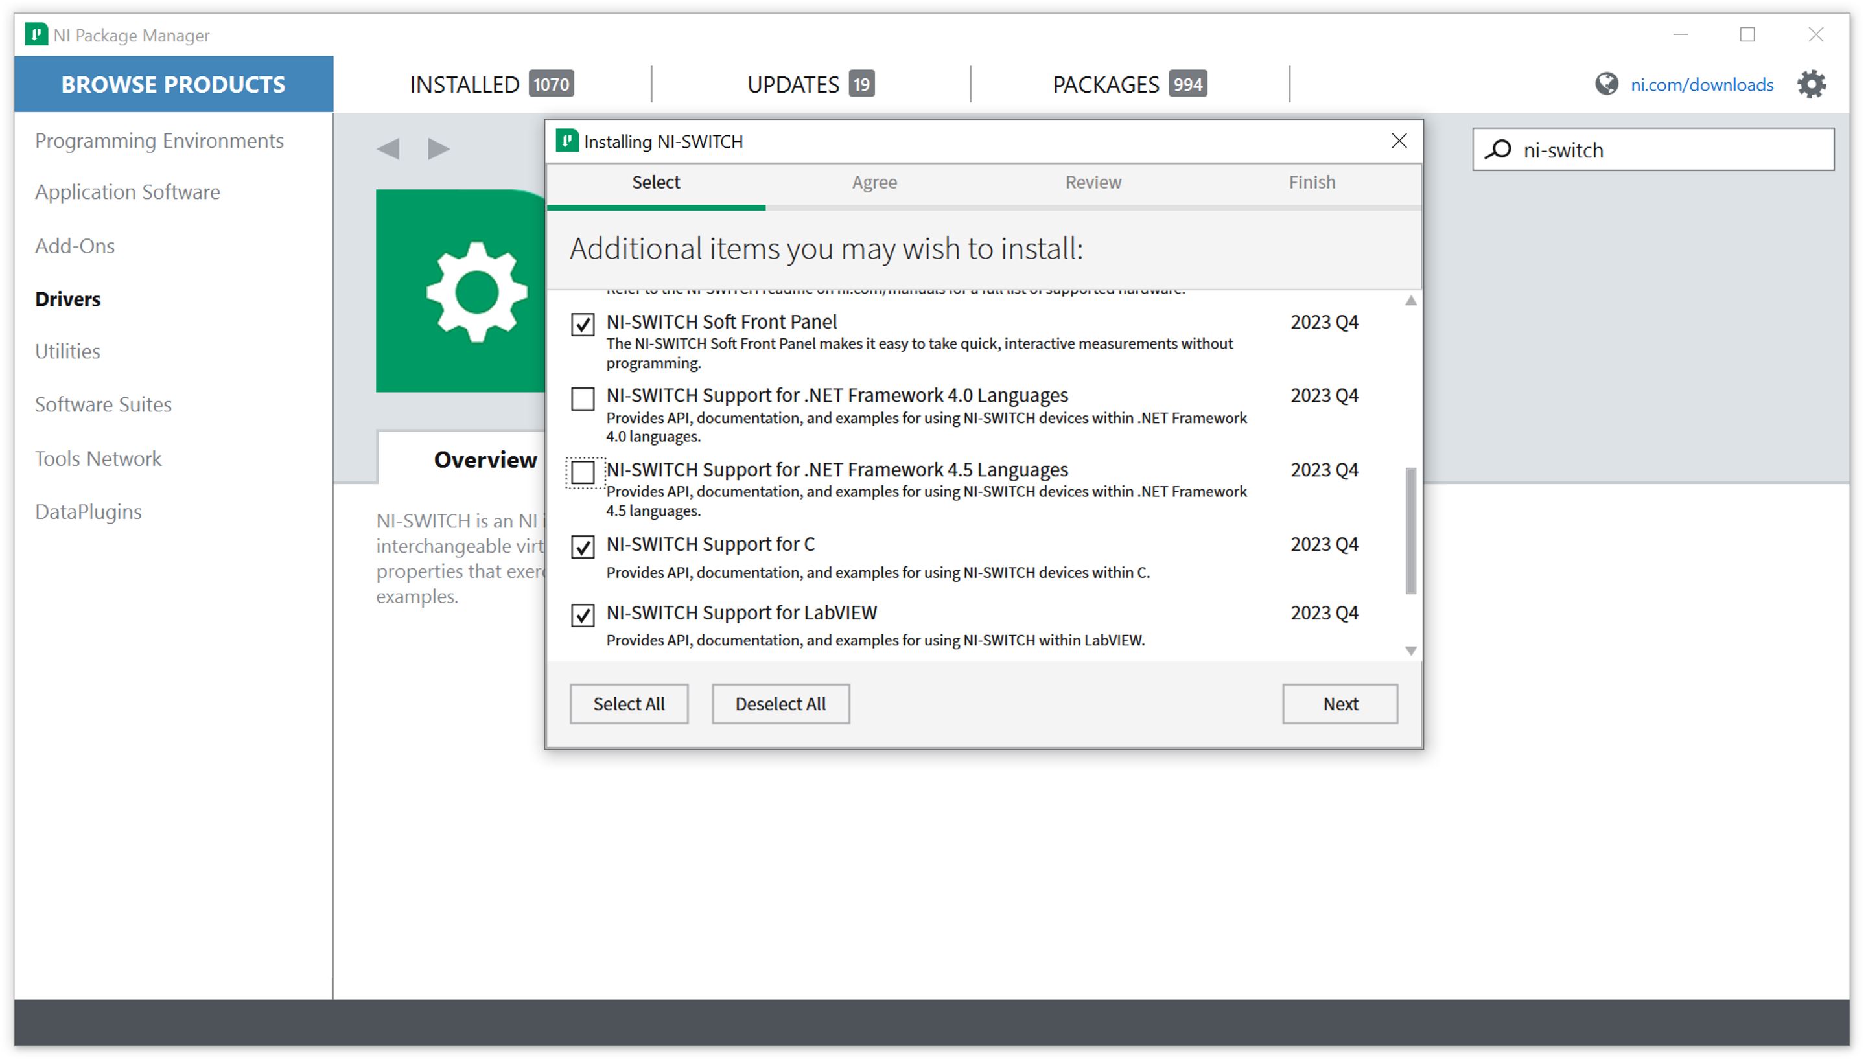Click the Deselect All button
Viewport: 1866px width, 1062px height.
pos(780,704)
